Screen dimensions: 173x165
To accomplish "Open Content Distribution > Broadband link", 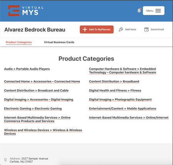I will [114, 81].
